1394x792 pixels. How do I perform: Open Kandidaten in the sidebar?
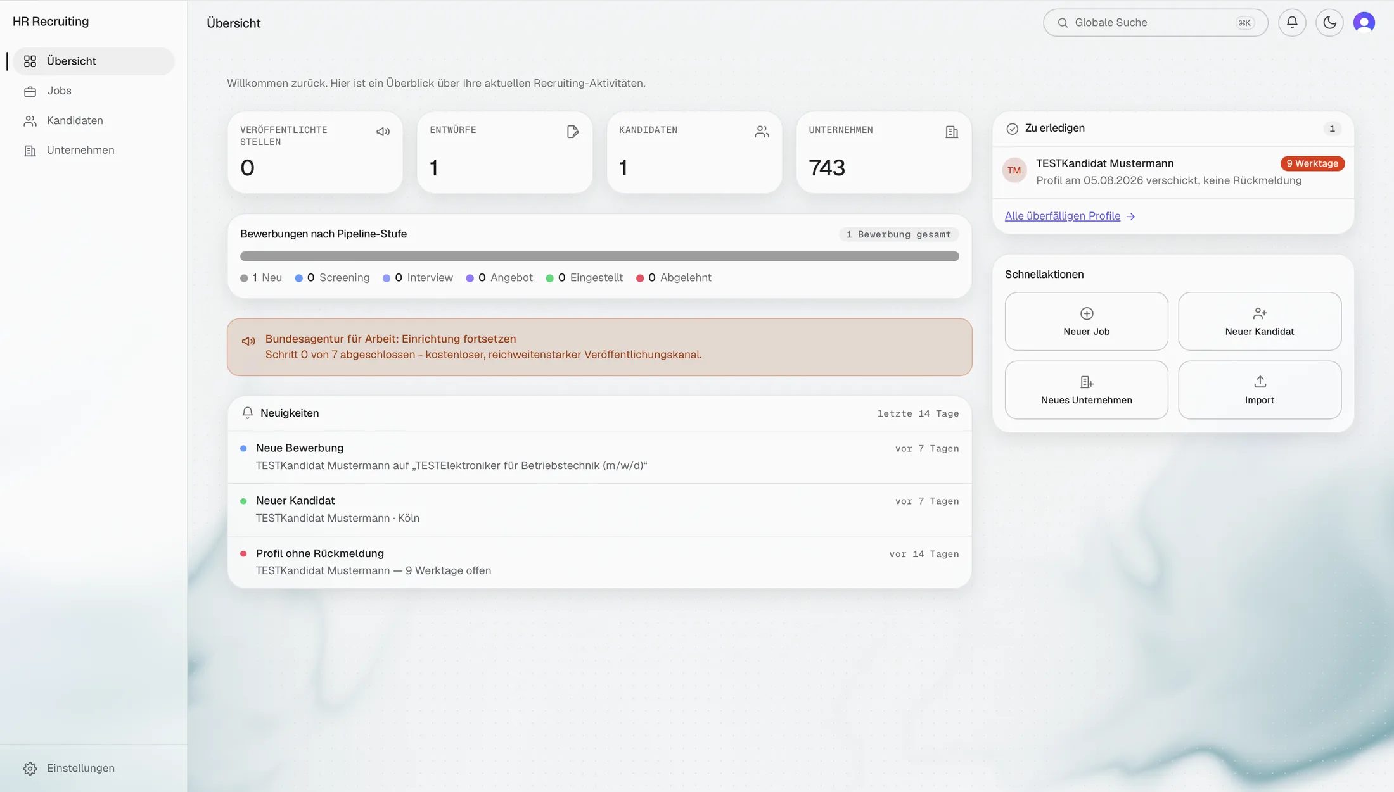tap(93, 121)
